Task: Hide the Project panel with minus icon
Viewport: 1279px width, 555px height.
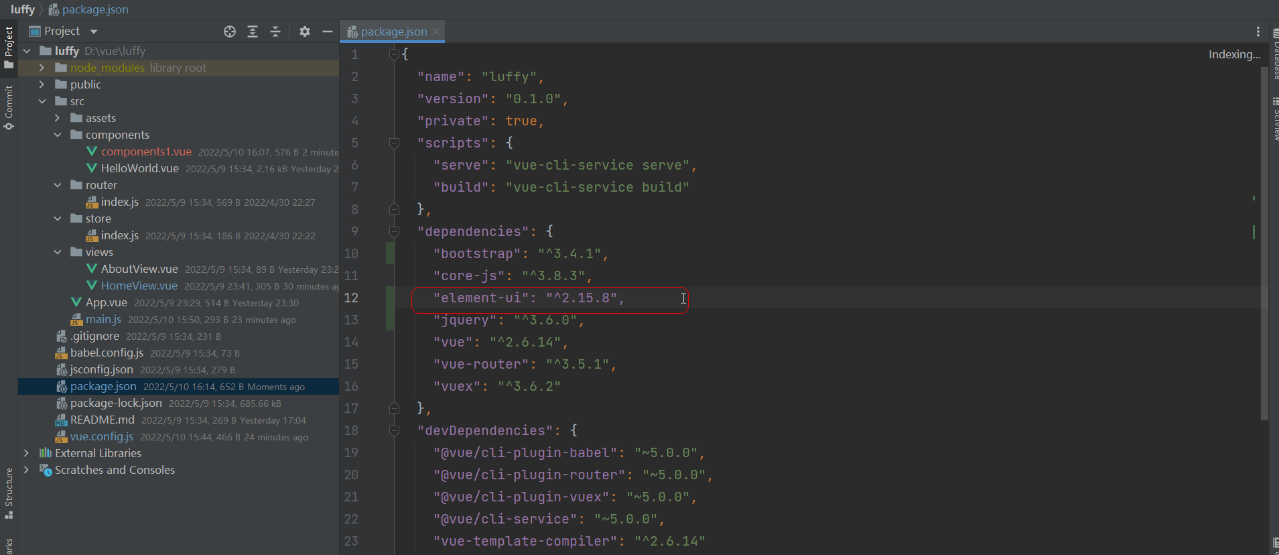Action: coord(328,32)
